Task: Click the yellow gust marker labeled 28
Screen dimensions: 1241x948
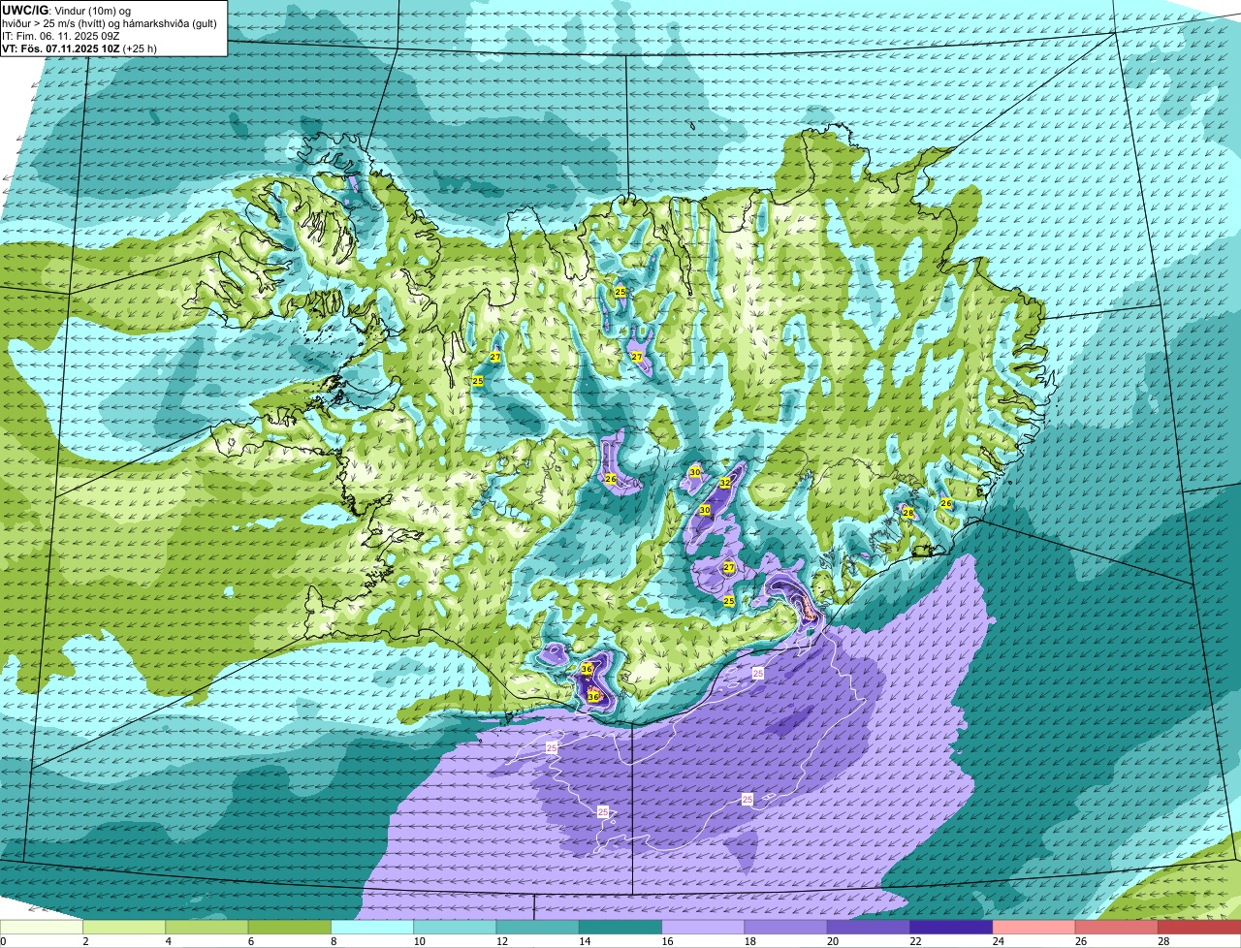Action: (x=908, y=513)
